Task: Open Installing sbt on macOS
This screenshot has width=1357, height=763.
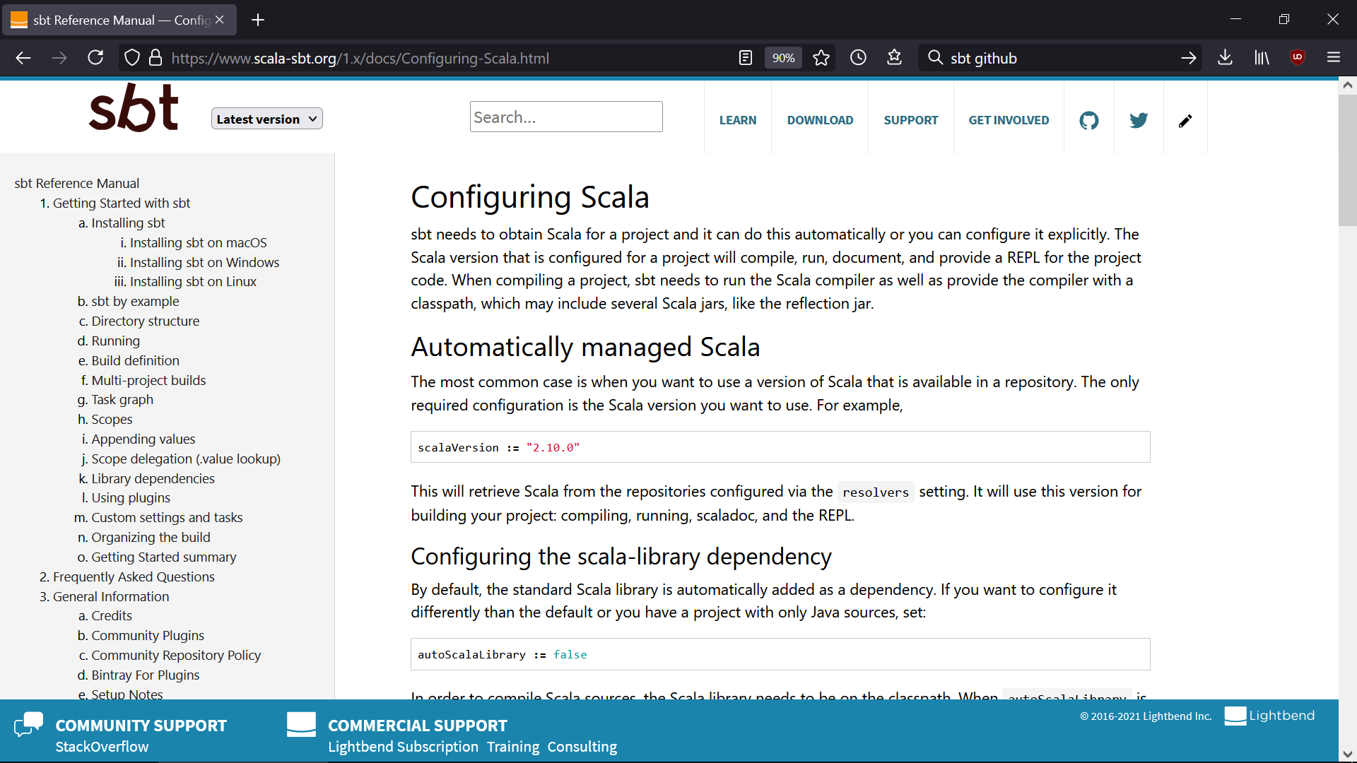Action: (x=199, y=242)
